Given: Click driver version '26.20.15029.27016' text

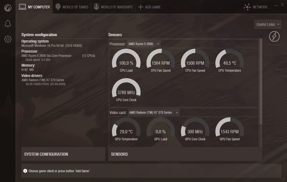Looking at the screenshot, I should pos(37,84).
